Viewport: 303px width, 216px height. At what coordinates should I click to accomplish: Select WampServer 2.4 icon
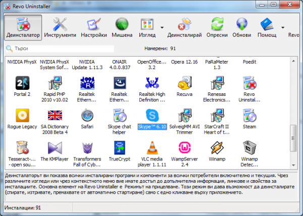coord(184,148)
